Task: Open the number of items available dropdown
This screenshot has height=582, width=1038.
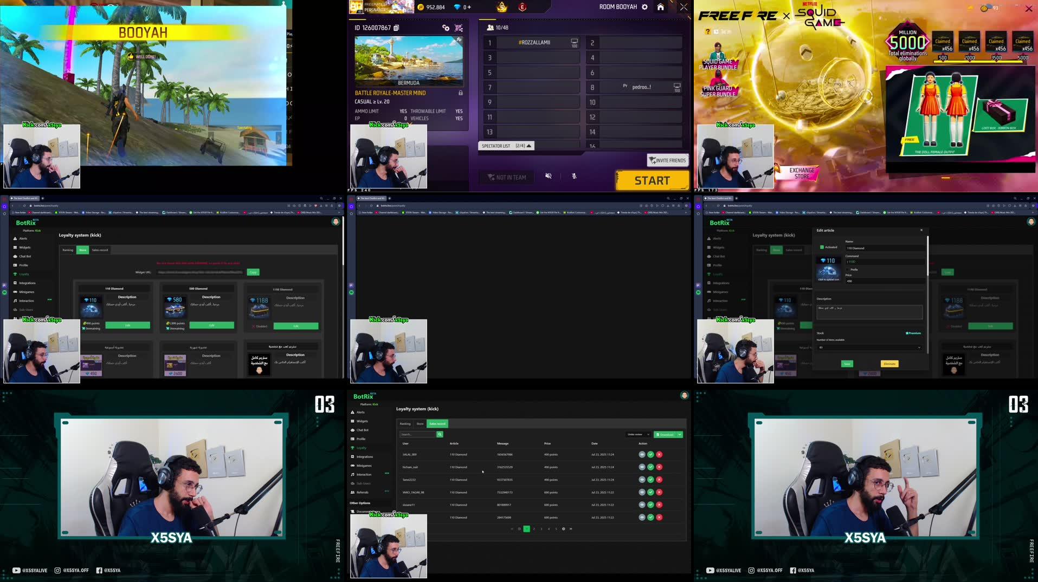Action: pos(869,347)
